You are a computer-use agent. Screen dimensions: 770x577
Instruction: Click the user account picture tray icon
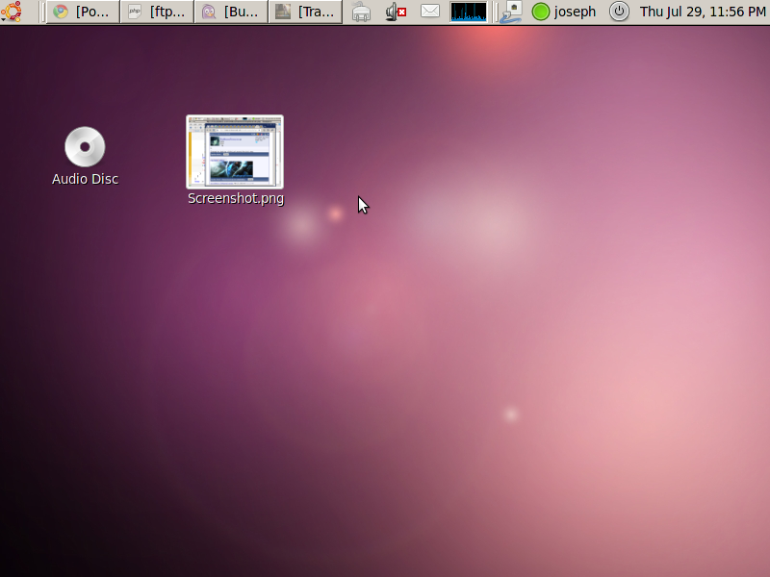[511, 12]
